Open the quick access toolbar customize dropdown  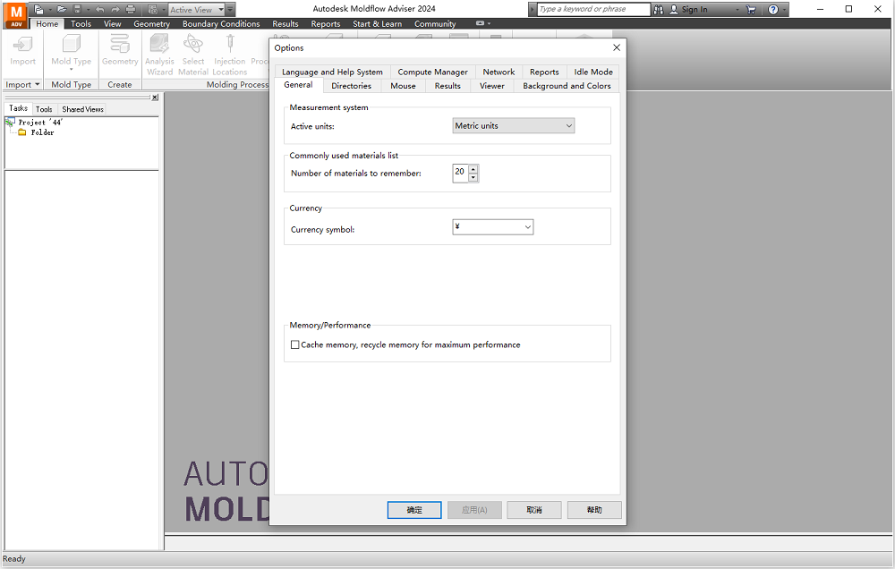[x=231, y=10]
